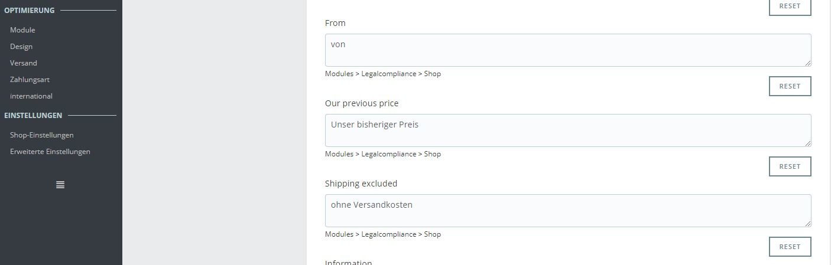Open Shop-Einstellungen in the sidebar
Viewport: 831px width, 265px height.
point(42,135)
